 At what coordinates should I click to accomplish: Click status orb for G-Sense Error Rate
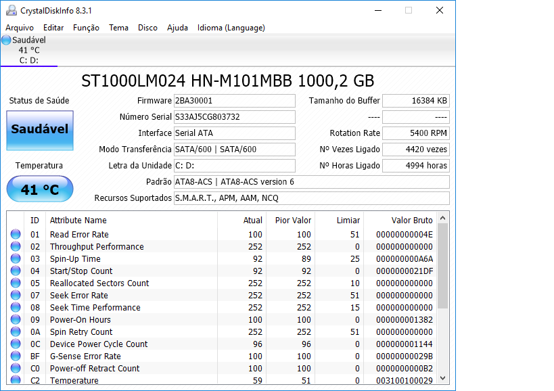[x=16, y=356]
